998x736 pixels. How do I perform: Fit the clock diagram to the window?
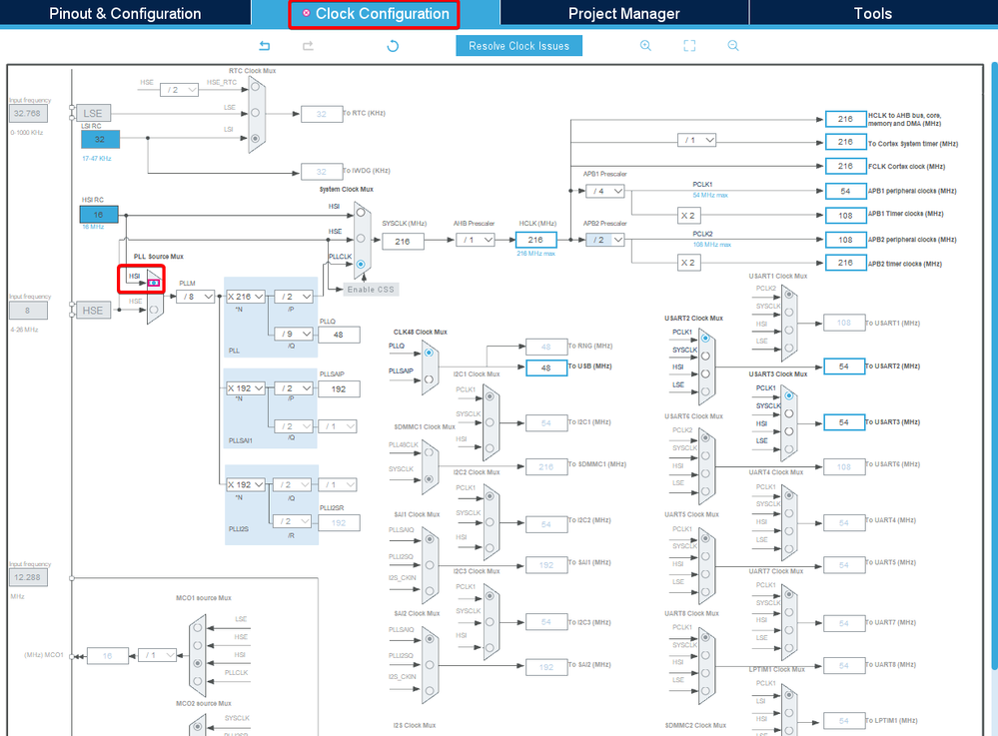click(689, 46)
